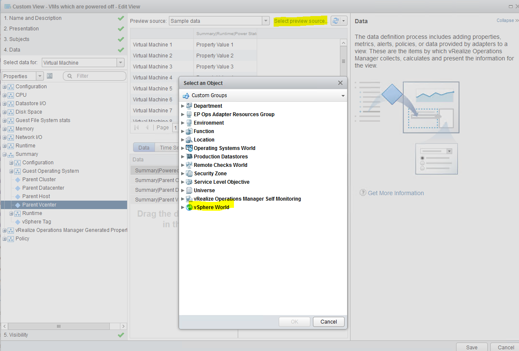Select the Virtual Machine 3 row
The height and width of the screenshot is (351, 519).
[152, 67]
